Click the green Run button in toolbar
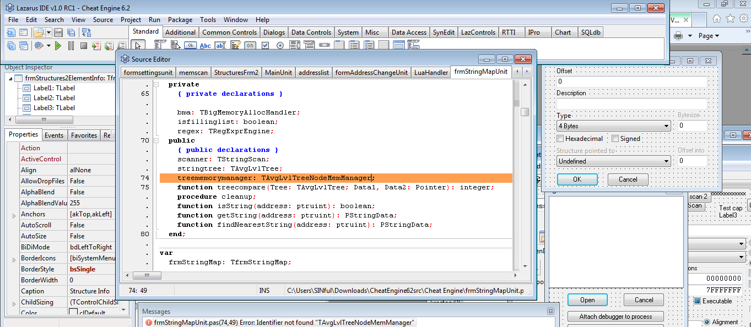751x327 pixels. (x=58, y=46)
